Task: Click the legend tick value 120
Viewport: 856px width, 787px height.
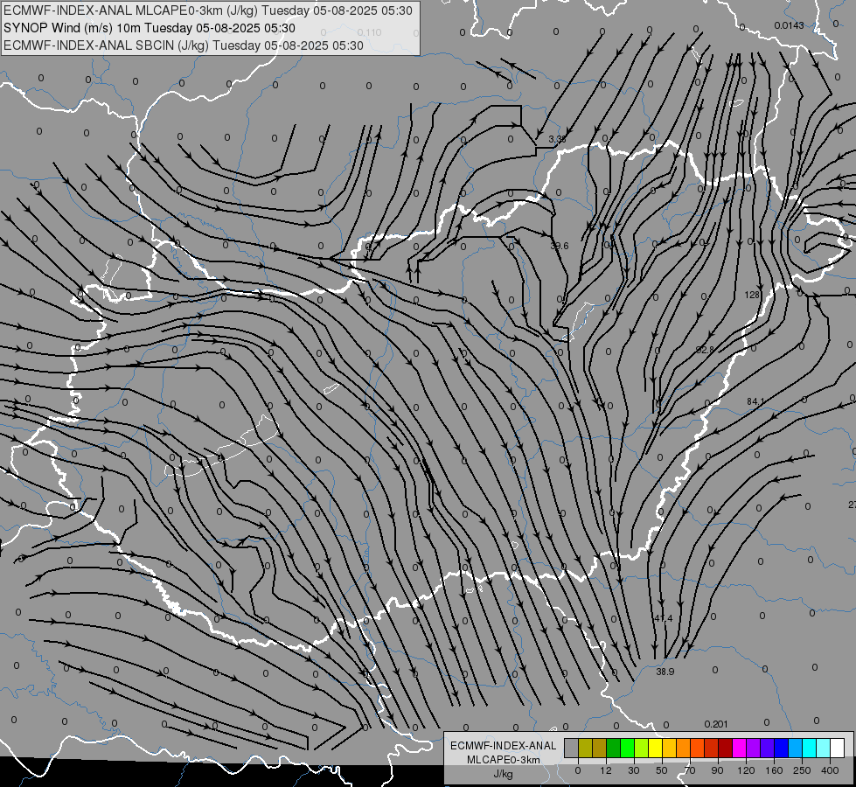Action: click(x=747, y=770)
